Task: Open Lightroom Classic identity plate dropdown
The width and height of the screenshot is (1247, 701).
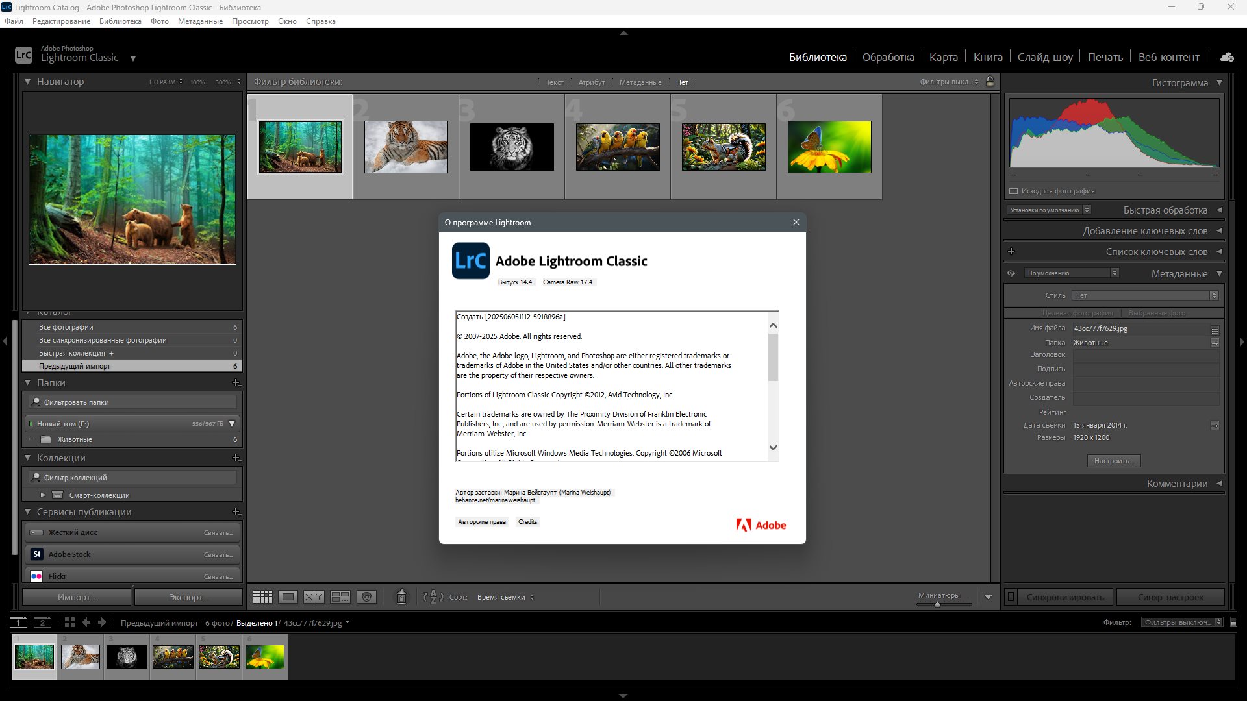Action: tap(133, 58)
